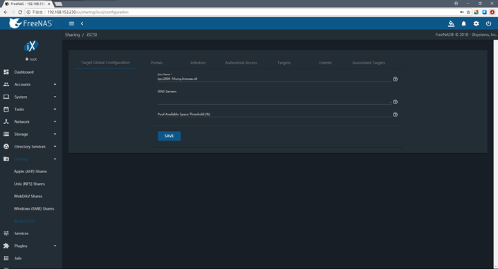Viewport: 498px width, 269px height.
Task: Click Sharing in the breadcrumb
Action: [73, 34]
